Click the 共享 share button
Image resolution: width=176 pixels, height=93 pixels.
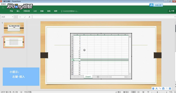(171, 11)
